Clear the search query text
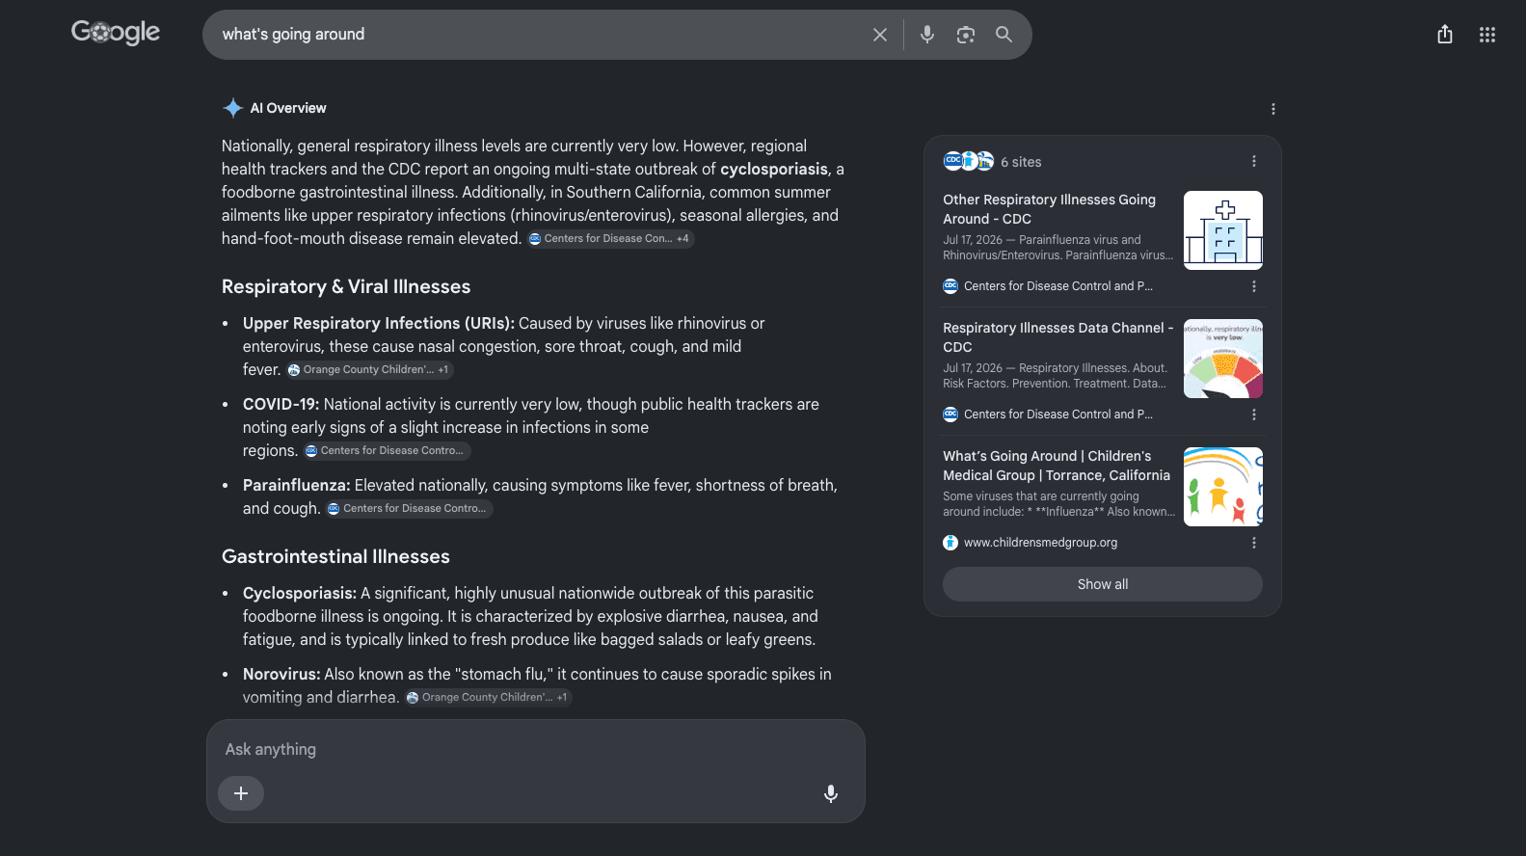This screenshot has height=856, width=1526. (x=880, y=35)
